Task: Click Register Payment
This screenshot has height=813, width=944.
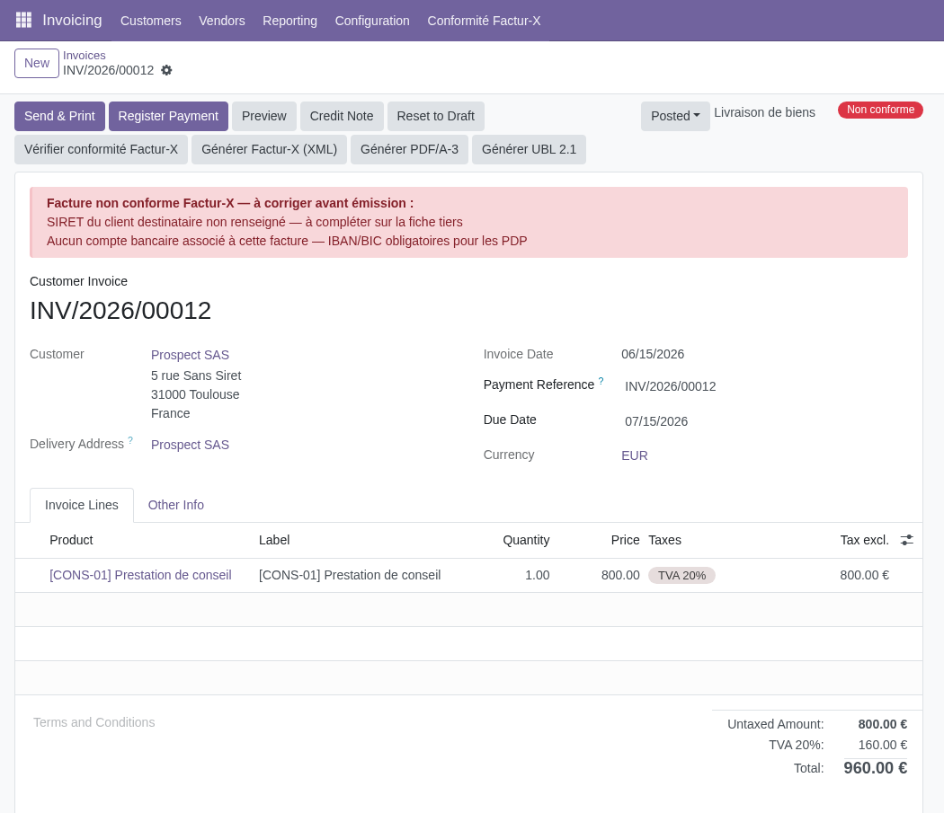Action: pyautogui.click(x=168, y=116)
